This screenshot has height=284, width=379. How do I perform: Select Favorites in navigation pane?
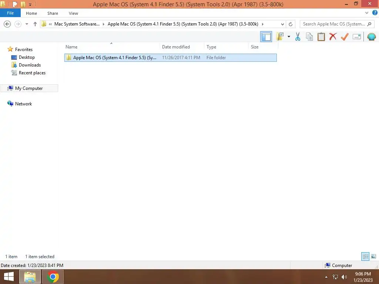point(24,49)
